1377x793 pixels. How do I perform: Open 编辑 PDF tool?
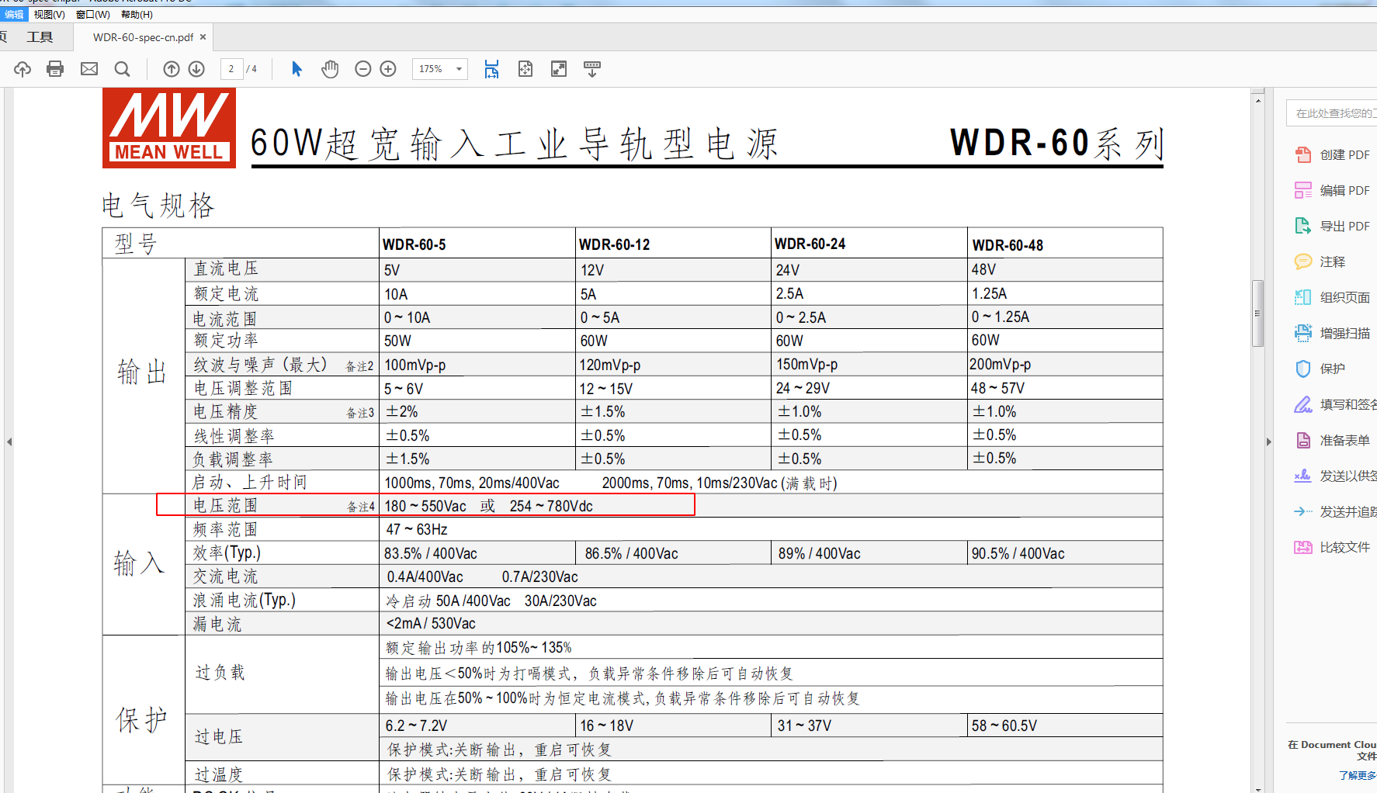pyautogui.click(x=1333, y=190)
